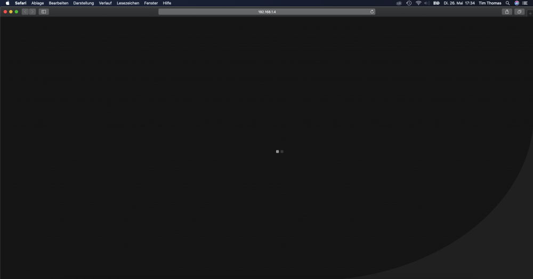This screenshot has width=533, height=279.
Task: Enter full screen with the green button
Action: pyautogui.click(x=17, y=12)
